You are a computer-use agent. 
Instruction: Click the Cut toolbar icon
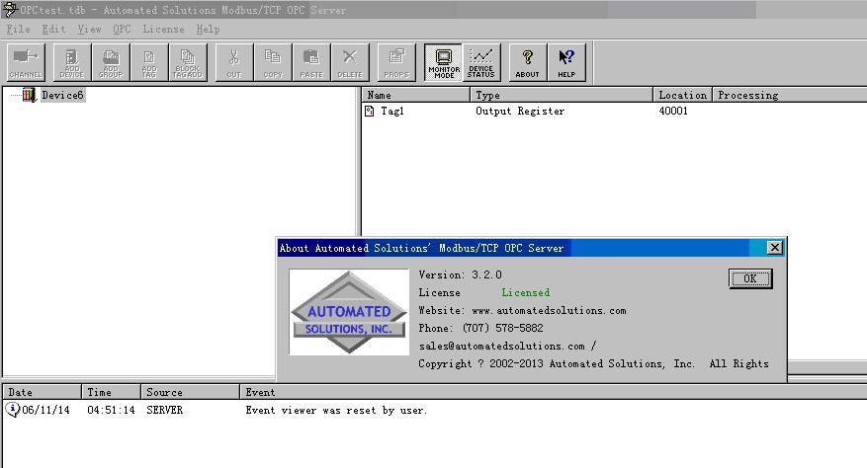tap(234, 62)
